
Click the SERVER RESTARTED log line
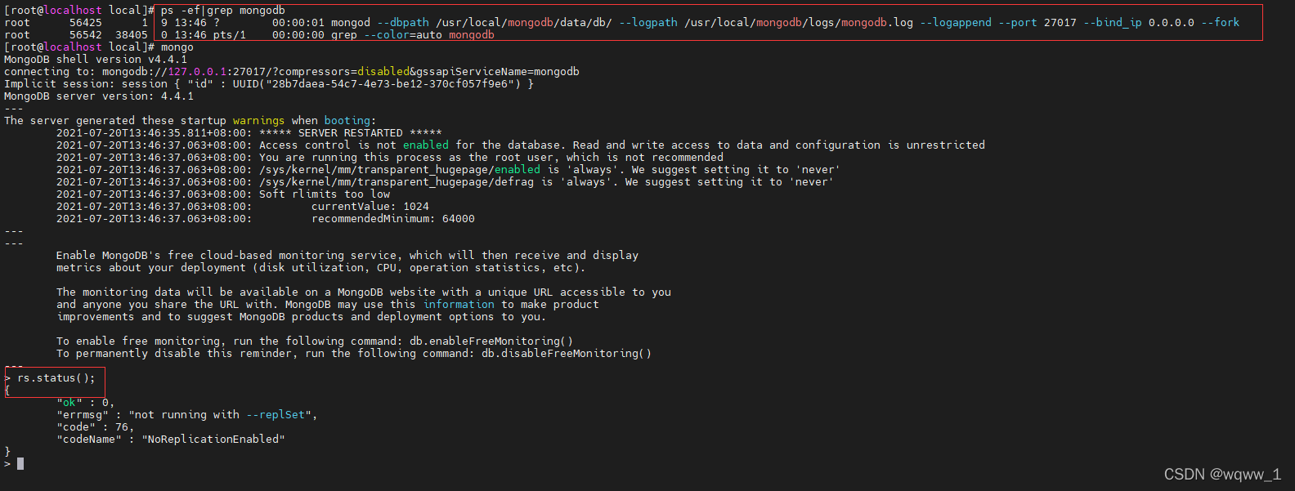click(x=351, y=133)
